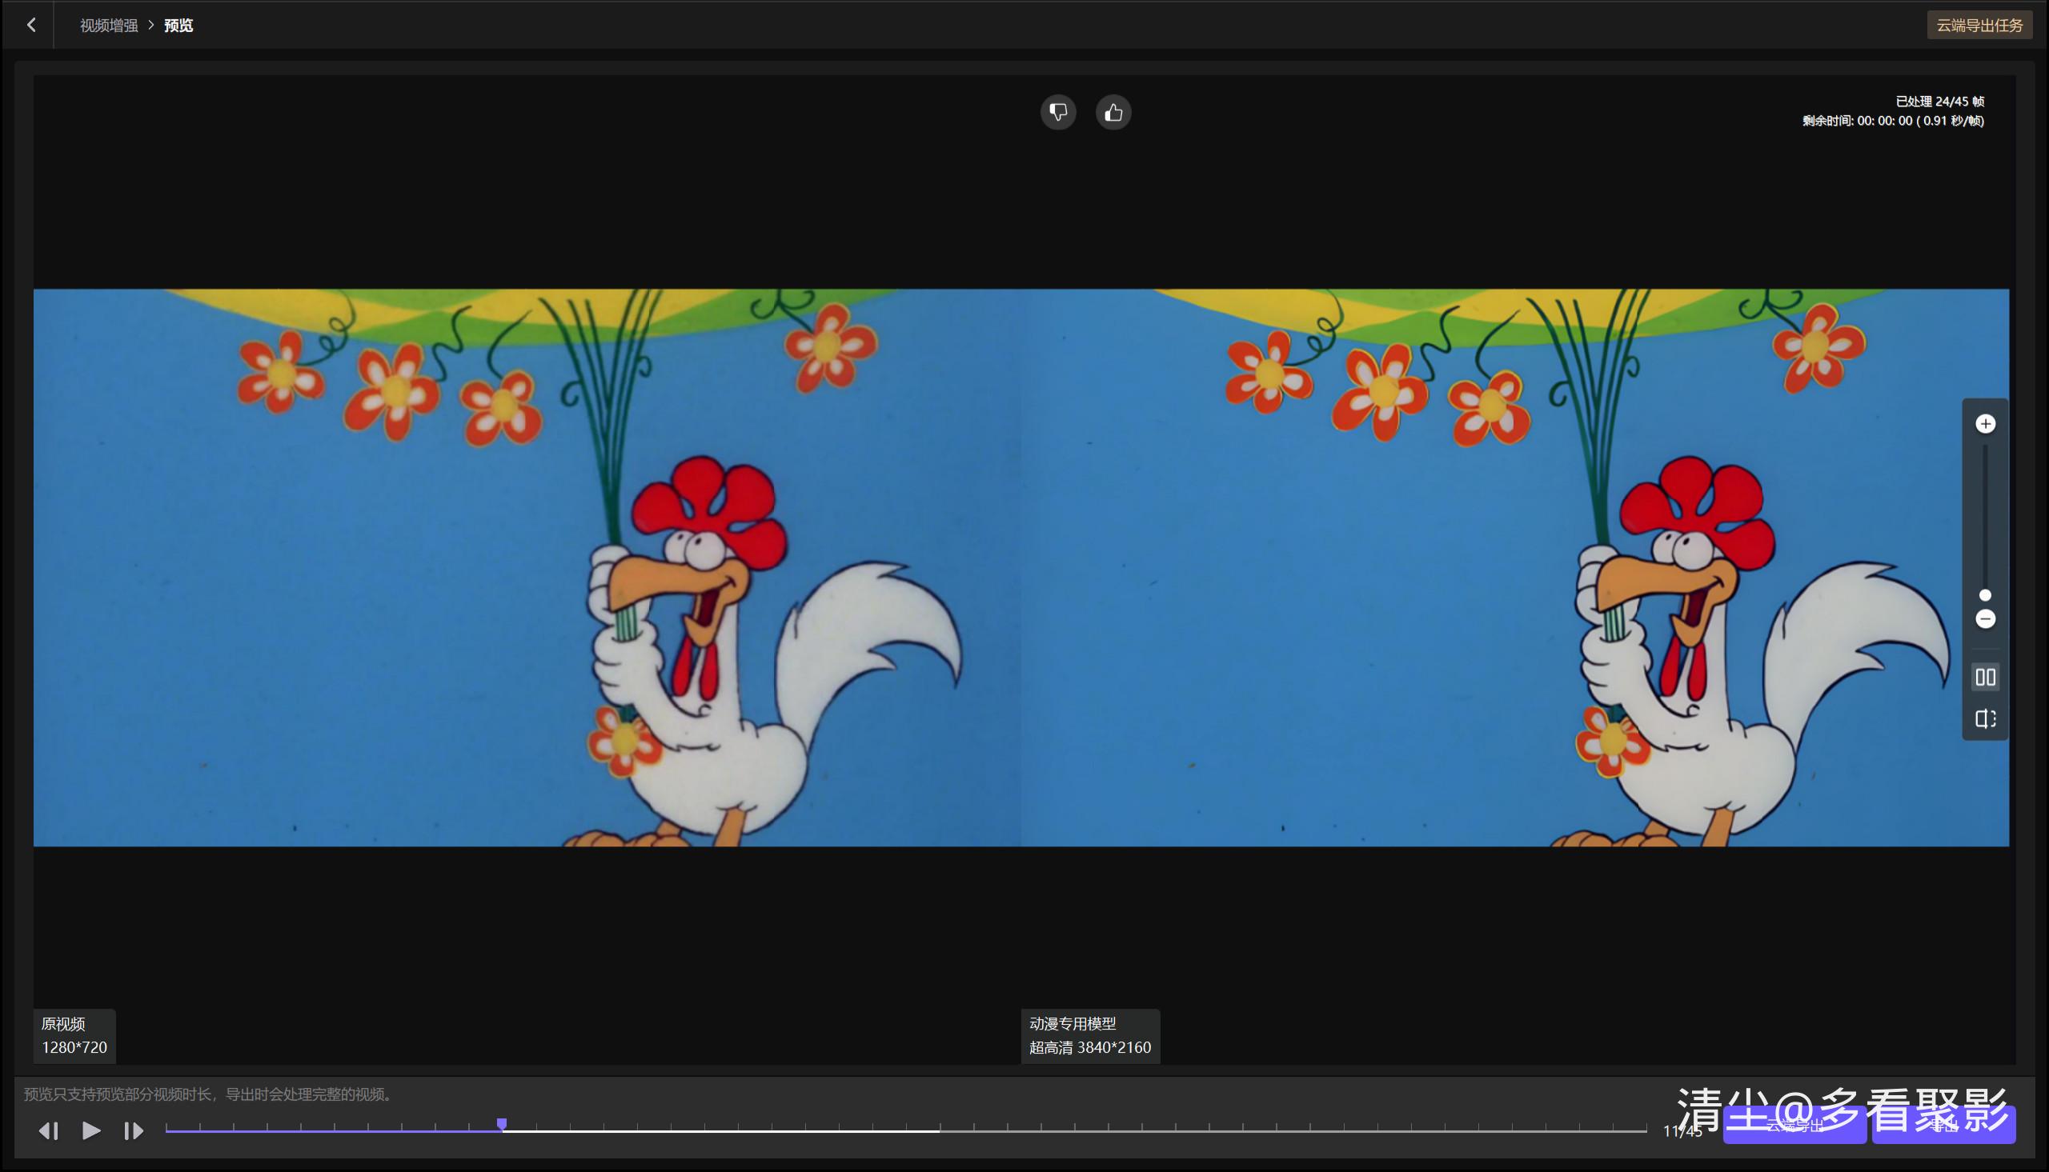Click the purple 导出 button
Screen dimensions: 2049x1172
1943,1126
